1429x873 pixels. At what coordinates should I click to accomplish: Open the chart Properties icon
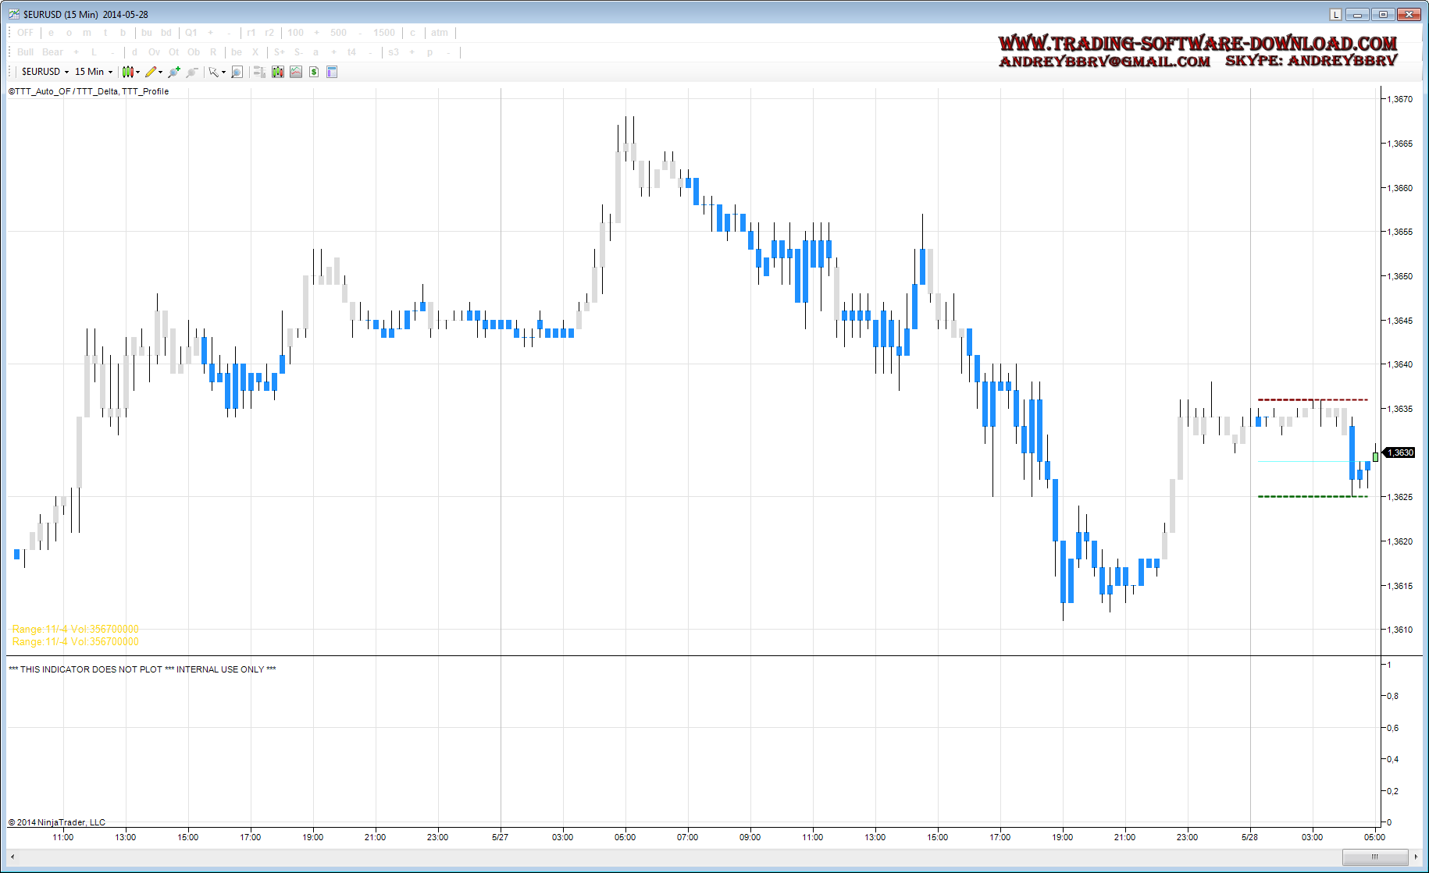point(332,72)
